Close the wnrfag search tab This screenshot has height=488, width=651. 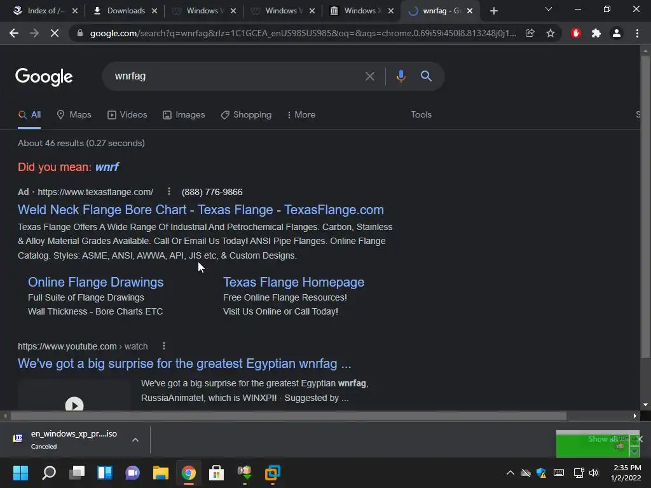470,11
